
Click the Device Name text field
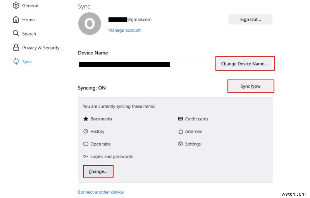pos(145,64)
